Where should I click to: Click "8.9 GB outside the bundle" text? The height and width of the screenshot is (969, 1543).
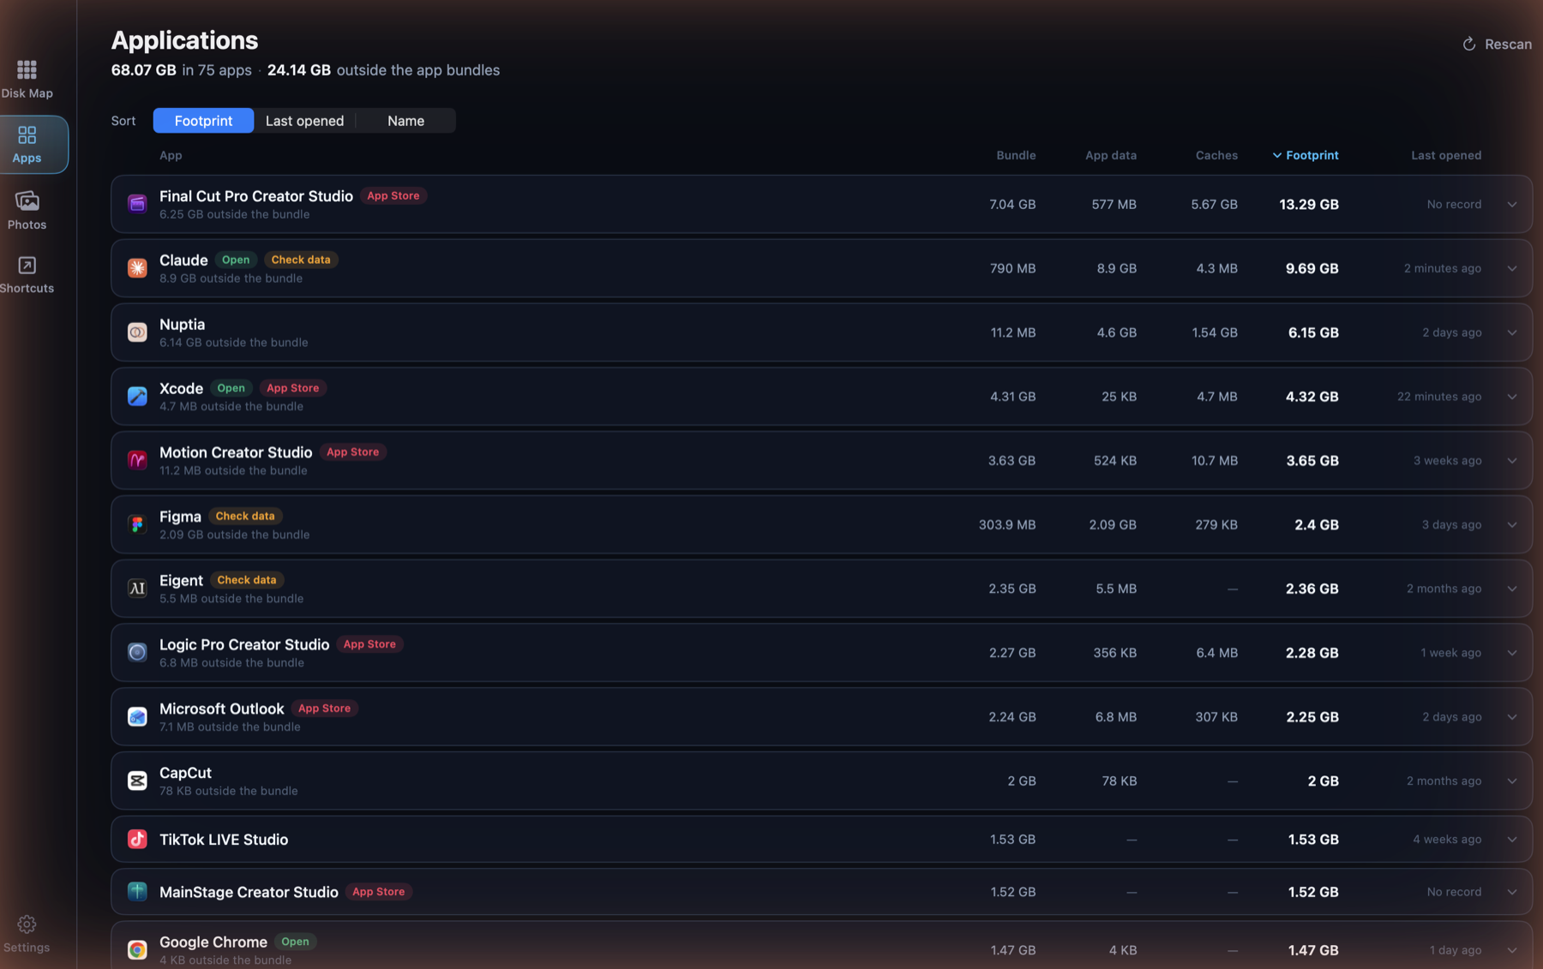coord(231,278)
